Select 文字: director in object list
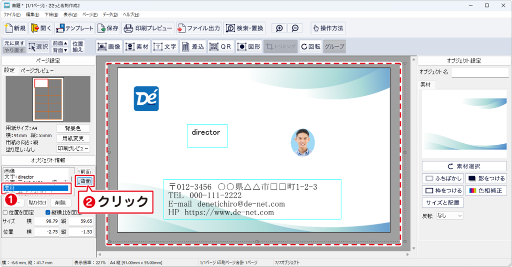This screenshot has width=512, height=267. click(35, 177)
